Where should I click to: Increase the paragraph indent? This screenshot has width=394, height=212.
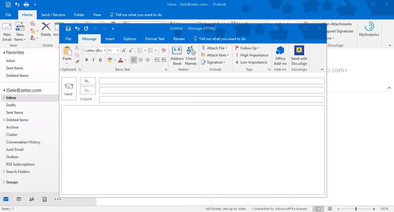[164, 60]
